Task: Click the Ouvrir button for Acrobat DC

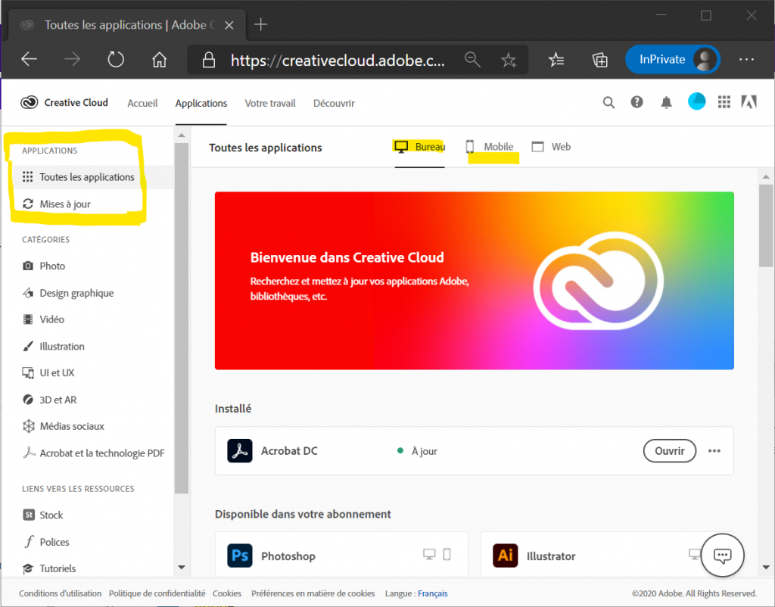Action: point(669,451)
